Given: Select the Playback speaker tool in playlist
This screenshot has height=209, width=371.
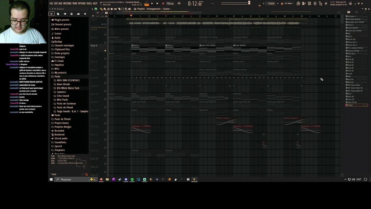Looking at the screenshot, I should pyautogui.click(x=130, y=9).
